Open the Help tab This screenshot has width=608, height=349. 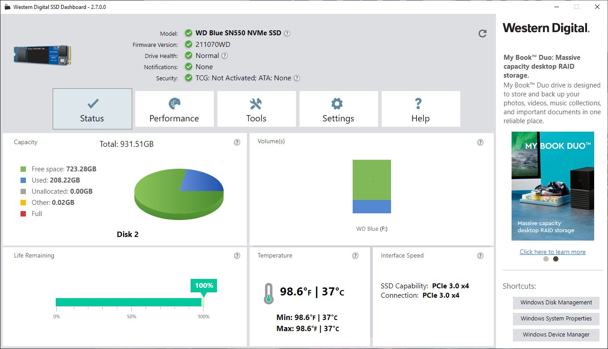(421, 109)
